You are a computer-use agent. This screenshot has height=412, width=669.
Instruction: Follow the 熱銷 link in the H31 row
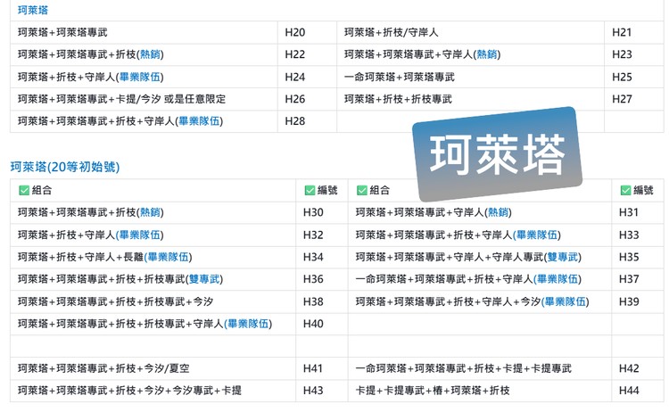point(497,212)
